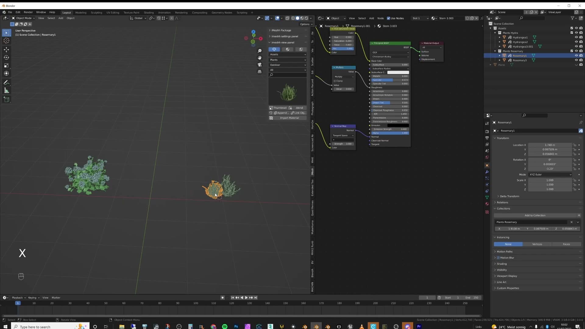This screenshot has height=329, width=585.
Task: Open Global transform orientation dropdown
Action: [x=138, y=18]
